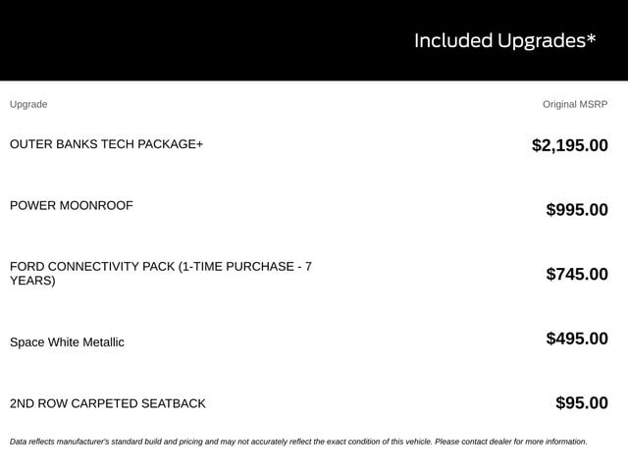
Task: Click the $495.00 paint price
Action: point(577,339)
